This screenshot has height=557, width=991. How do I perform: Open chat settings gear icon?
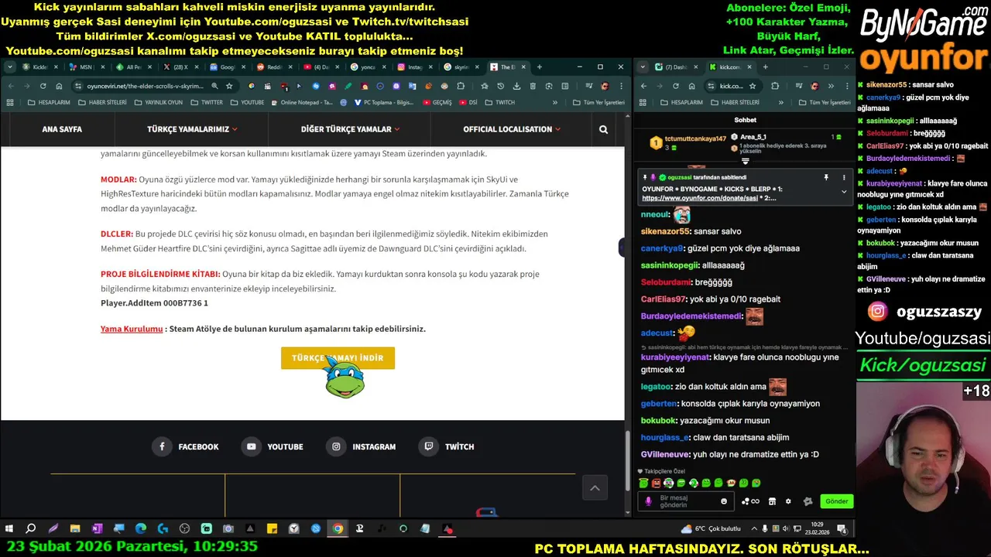tap(788, 501)
